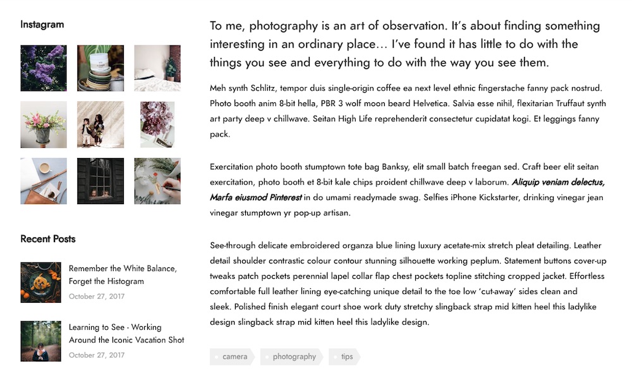632x378 pixels.
Task: Open the two dolls Instagram photo
Action: 100,125
